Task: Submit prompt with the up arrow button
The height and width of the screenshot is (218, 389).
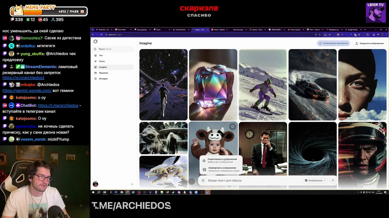Action: pyautogui.click(x=333, y=180)
